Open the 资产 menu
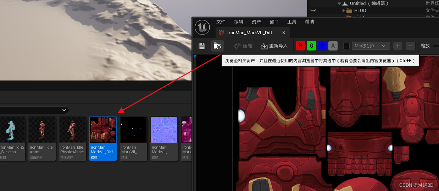This screenshot has width=439, height=191. [256, 22]
